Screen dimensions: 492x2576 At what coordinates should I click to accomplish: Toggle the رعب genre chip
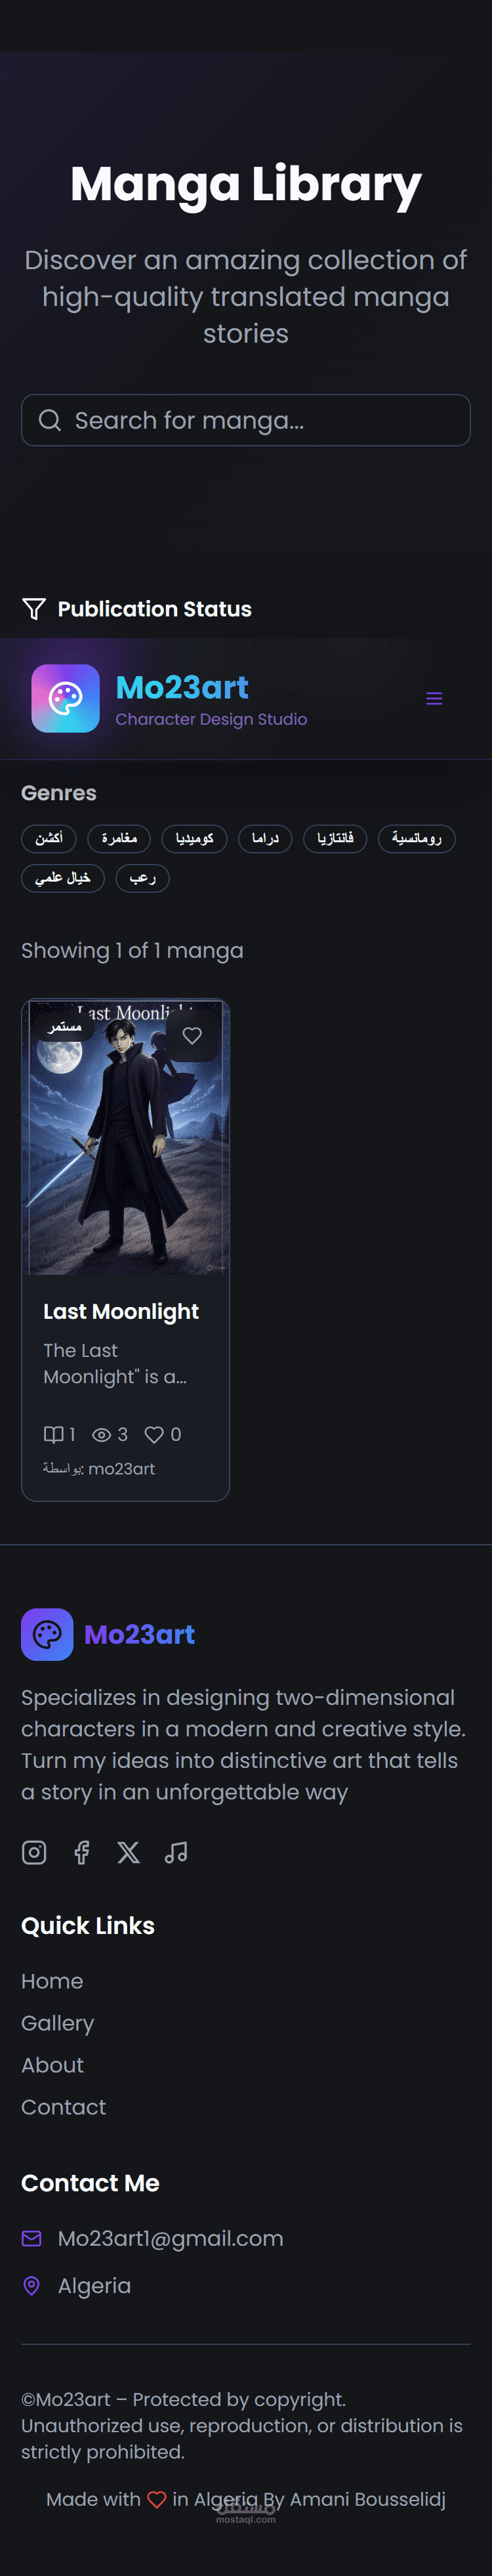[x=143, y=878]
